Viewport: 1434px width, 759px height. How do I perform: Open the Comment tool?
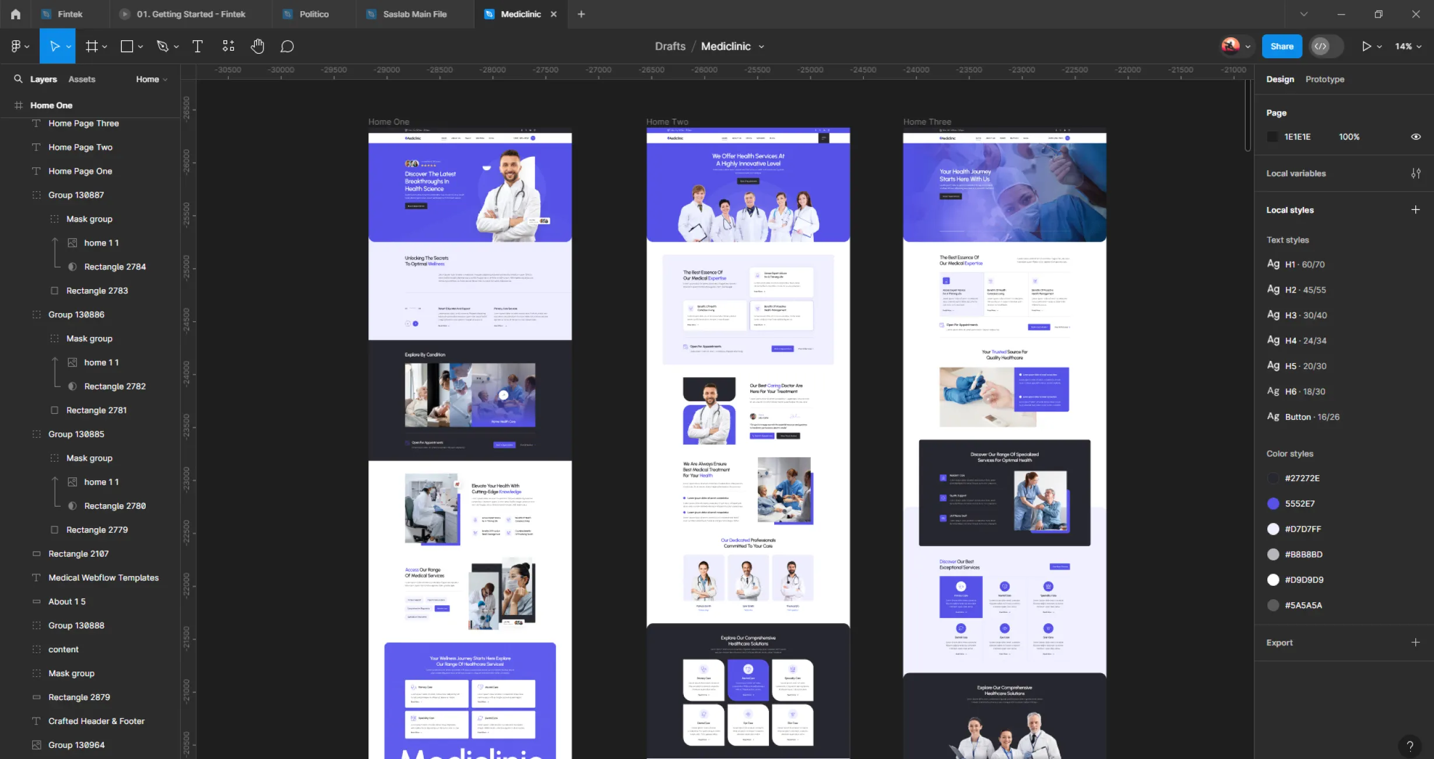point(287,46)
